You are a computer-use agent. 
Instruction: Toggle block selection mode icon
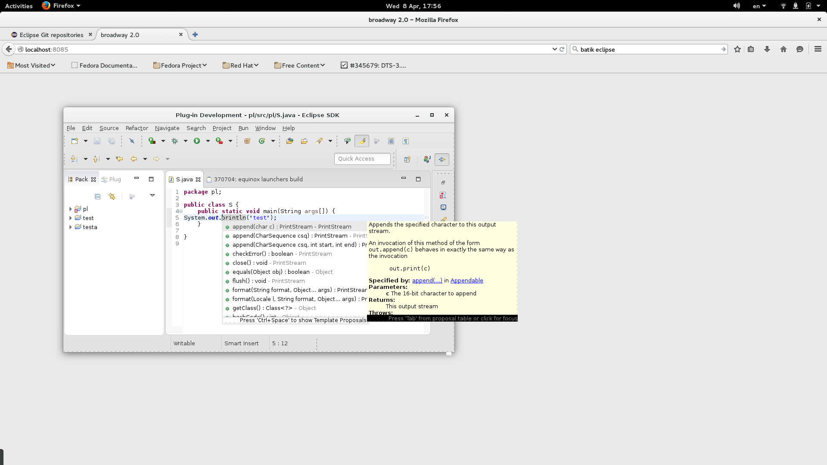(391, 141)
